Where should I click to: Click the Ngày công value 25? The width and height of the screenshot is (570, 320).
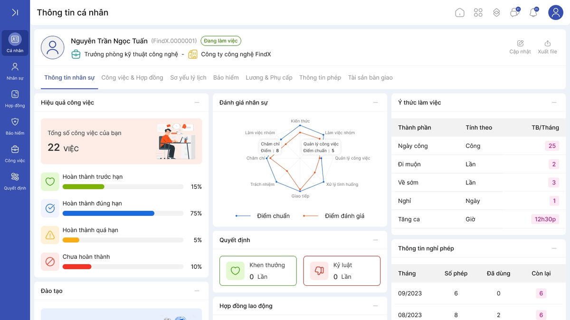(x=552, y=146)
